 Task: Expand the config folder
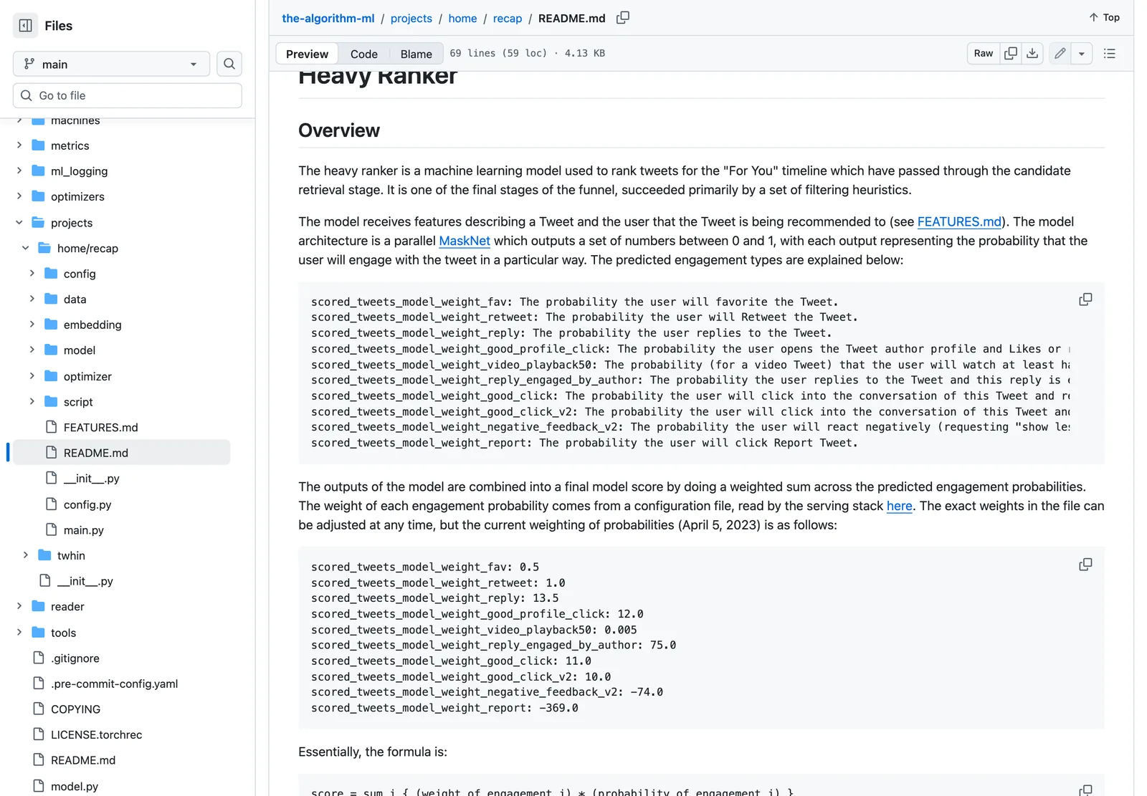[32, 274]
